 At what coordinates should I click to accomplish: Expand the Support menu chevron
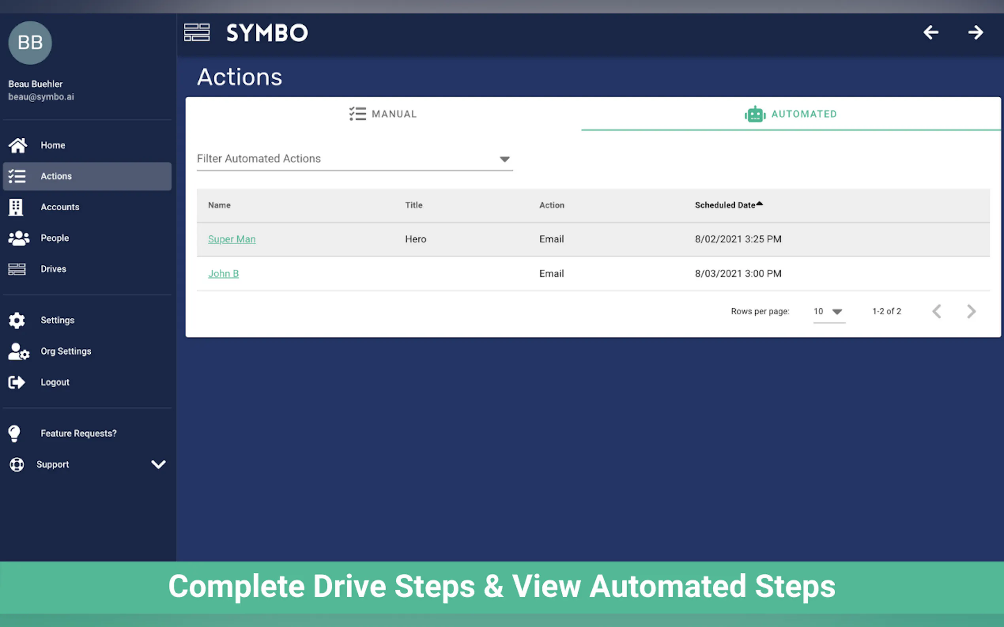[158, 464]
